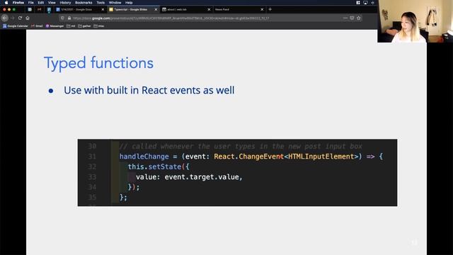
Task: Click the this.setState code line
Action: [x=159, y=166]
